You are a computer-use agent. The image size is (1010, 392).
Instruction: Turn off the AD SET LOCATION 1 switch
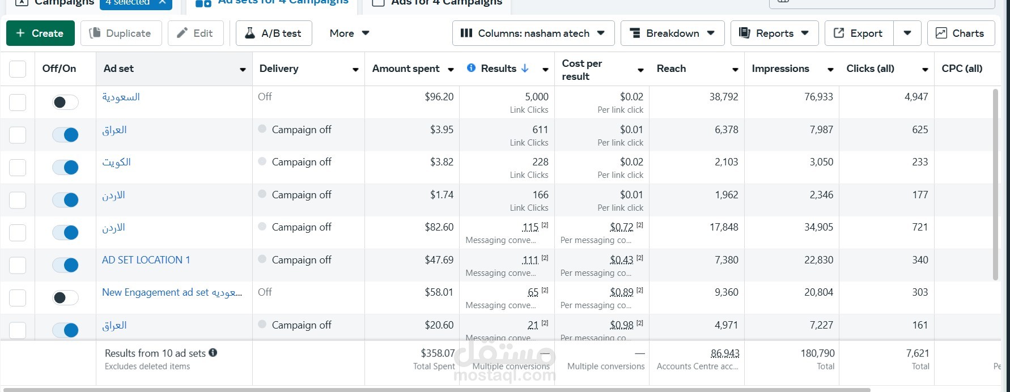[65, 265]
